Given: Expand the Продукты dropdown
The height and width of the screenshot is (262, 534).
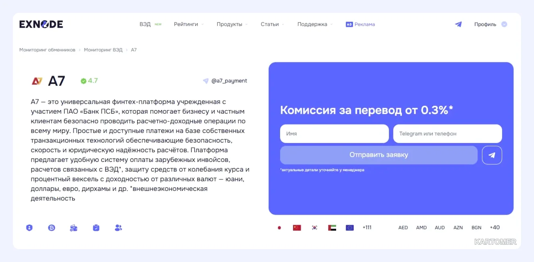Looking at the screenshot, I should [232, 24].
